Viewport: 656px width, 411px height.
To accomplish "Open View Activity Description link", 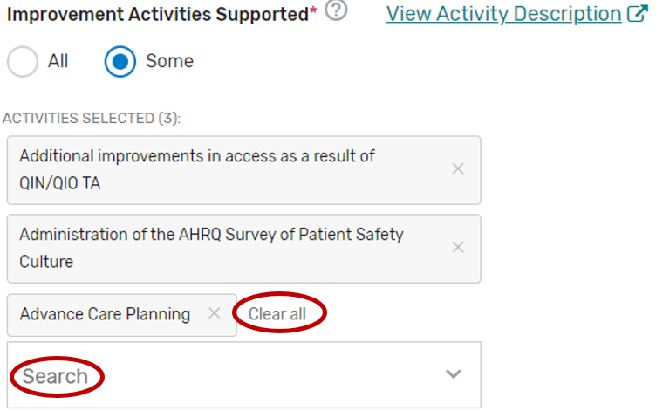I will (503, 14).
